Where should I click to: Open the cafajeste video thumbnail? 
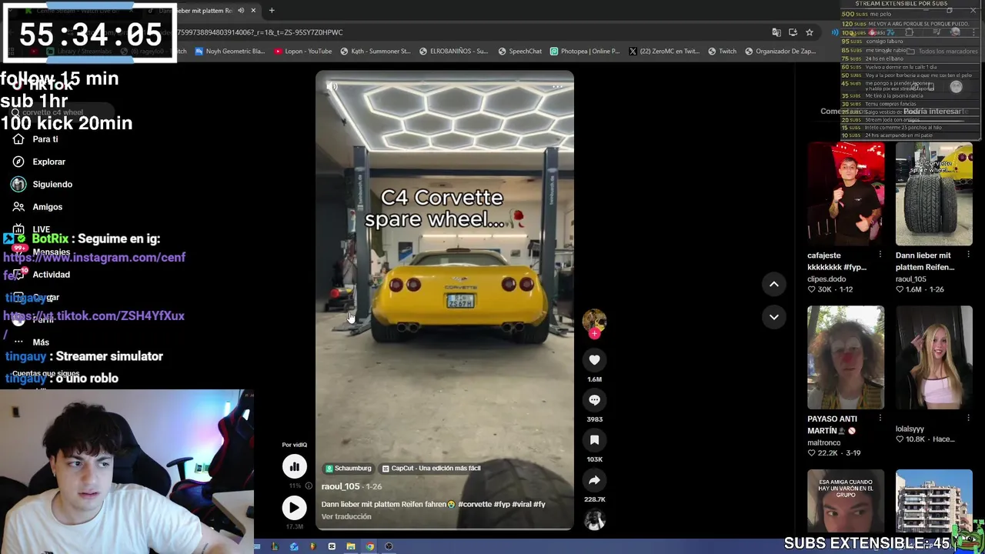846,194
